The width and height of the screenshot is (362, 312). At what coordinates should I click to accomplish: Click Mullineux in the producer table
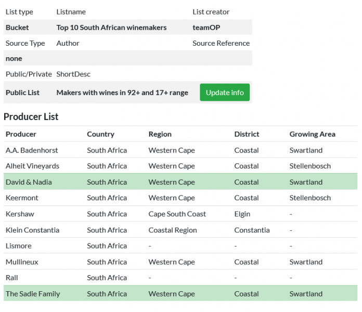pos(22,262)
